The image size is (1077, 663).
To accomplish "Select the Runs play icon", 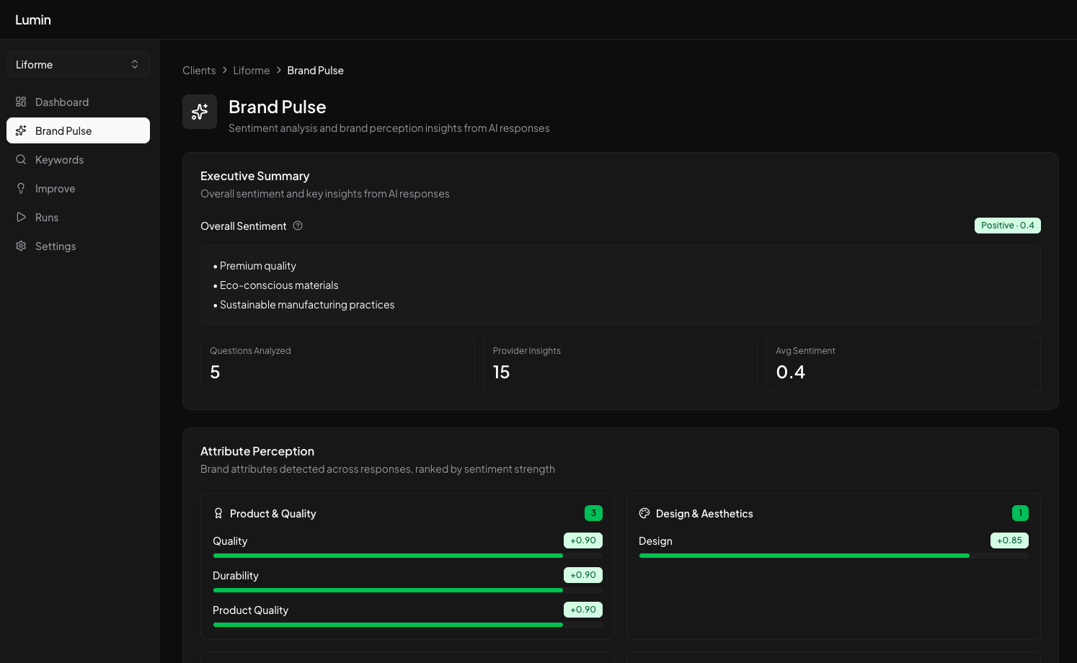I will [x=21, y=217].
